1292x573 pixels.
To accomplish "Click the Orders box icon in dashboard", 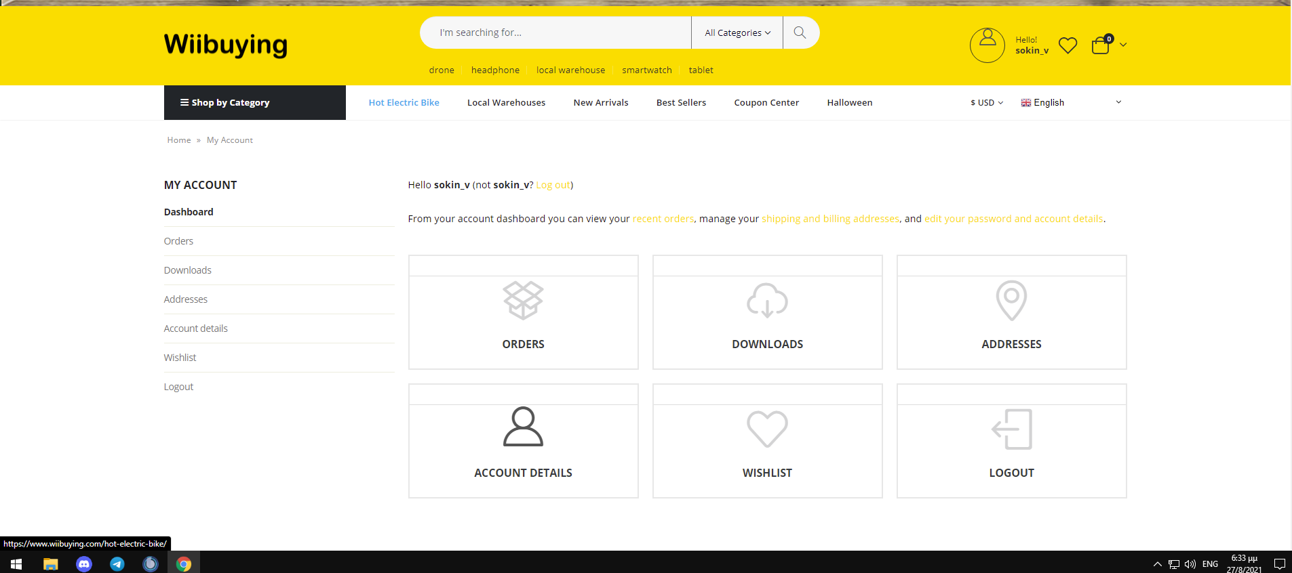I will coord(523,300).
